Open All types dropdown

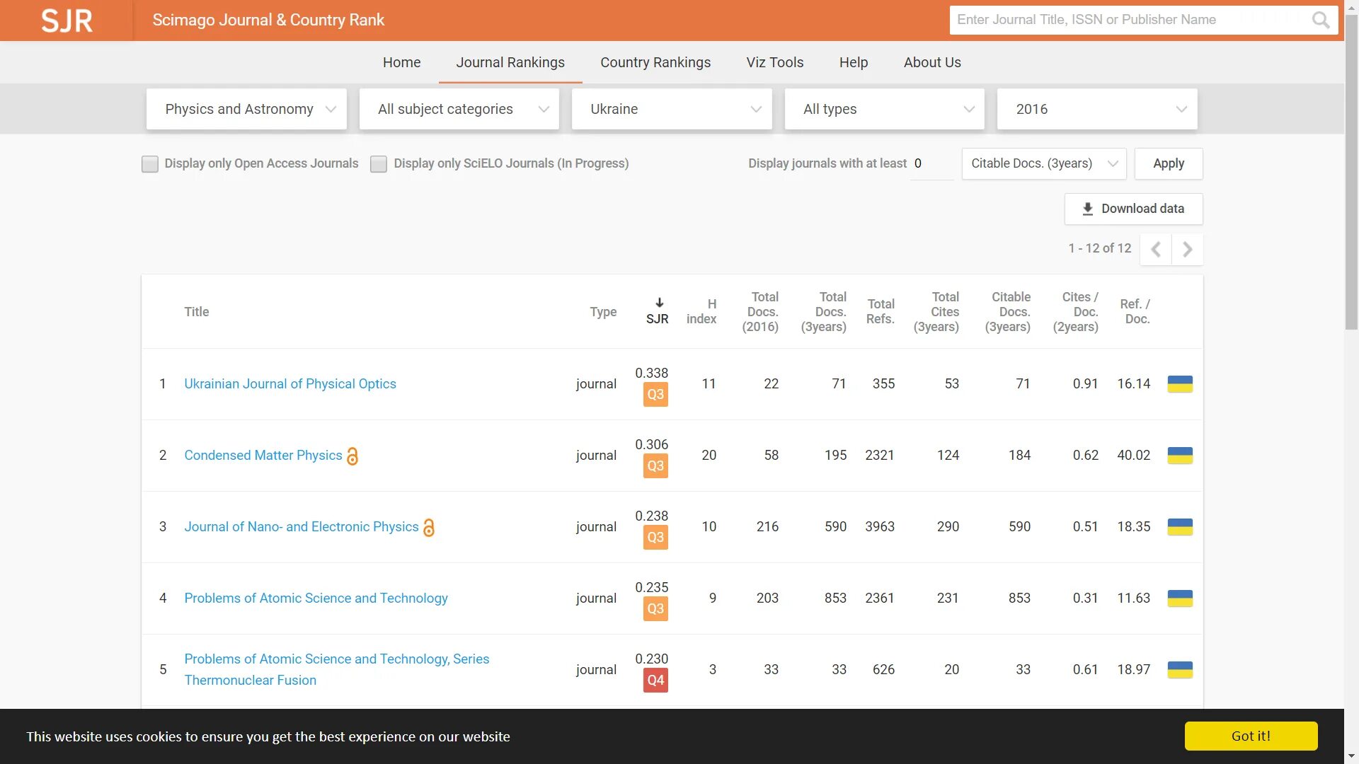coord(885,109)
